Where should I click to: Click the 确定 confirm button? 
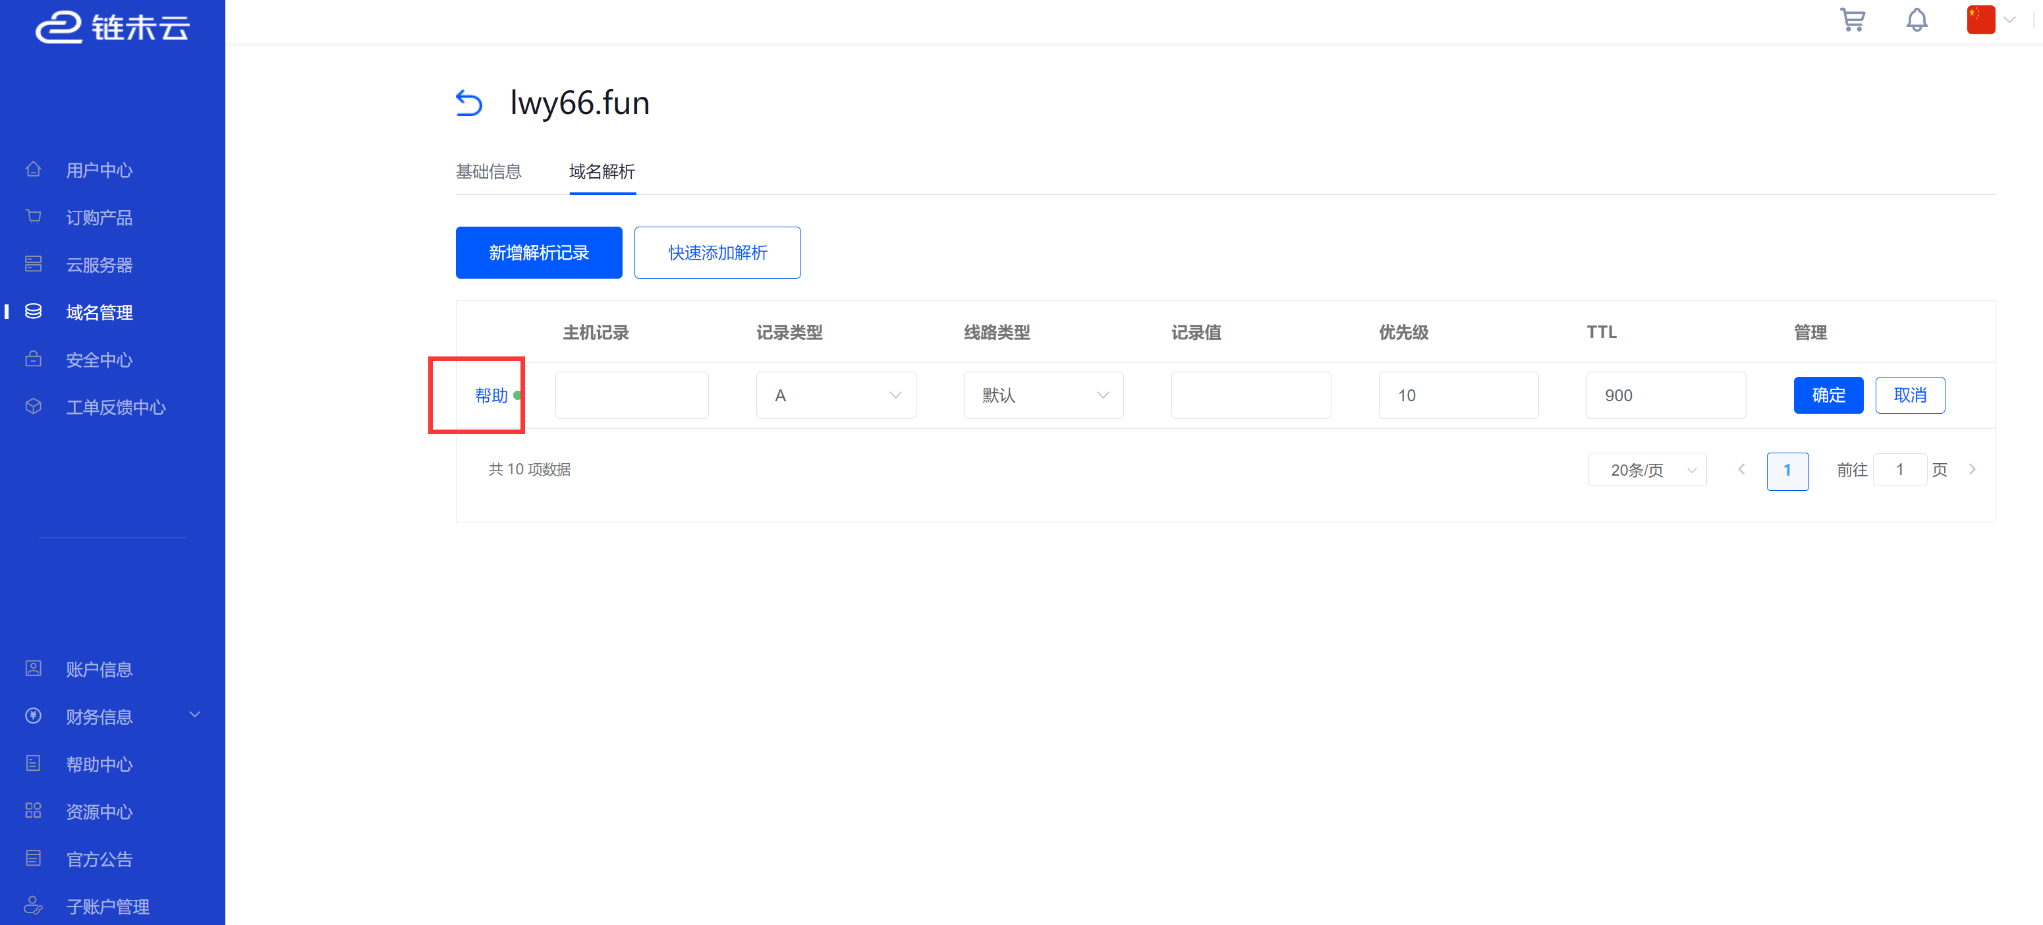[x=1828, y=395]
